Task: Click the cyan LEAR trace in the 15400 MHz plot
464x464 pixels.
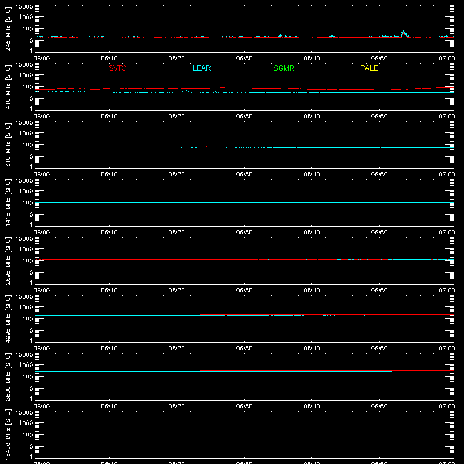Action: tap(244, 426)
